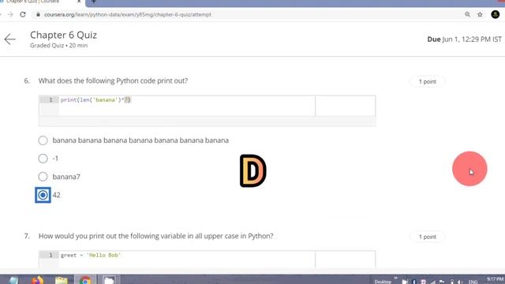Open Firefox from the taskbar
The height and width of the screenshot is (284, 505).
coord(38,280)
